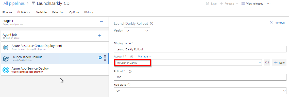Viewport: 289px width, 97px height.
Task: Click the info icon next to Flag state
Action: (129, 85)
